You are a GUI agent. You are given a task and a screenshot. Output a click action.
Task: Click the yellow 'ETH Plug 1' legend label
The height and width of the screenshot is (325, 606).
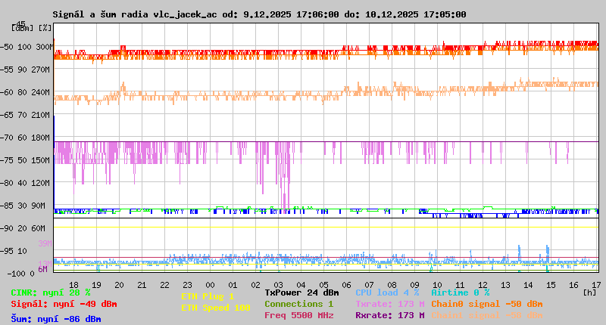tap(208, 296)
